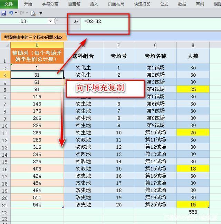Open the Undo history dropdown arrow

[x=16, y=13]
